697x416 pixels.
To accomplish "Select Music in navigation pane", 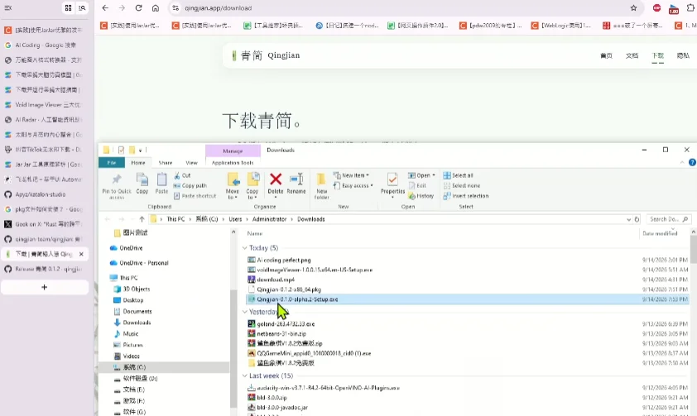I will (x=130, y=333).
